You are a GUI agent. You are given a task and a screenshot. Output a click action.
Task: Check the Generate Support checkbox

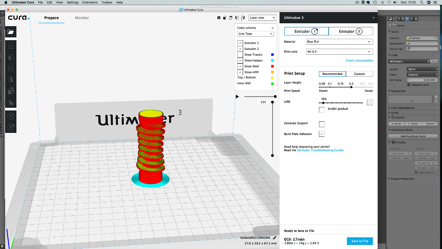click(322, 124)
